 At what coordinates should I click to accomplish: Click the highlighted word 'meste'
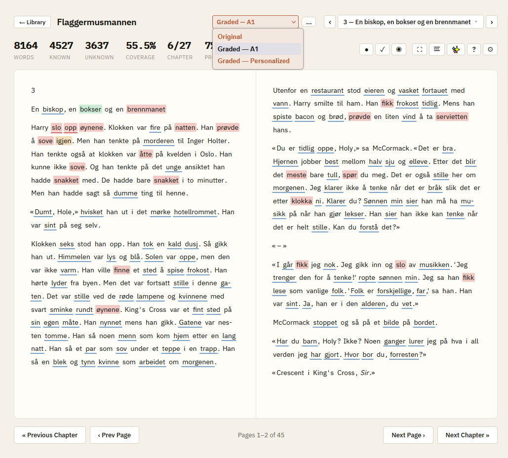pos(296,175)
